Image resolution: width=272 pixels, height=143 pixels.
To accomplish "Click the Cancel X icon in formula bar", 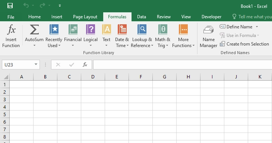I will 58,65.
